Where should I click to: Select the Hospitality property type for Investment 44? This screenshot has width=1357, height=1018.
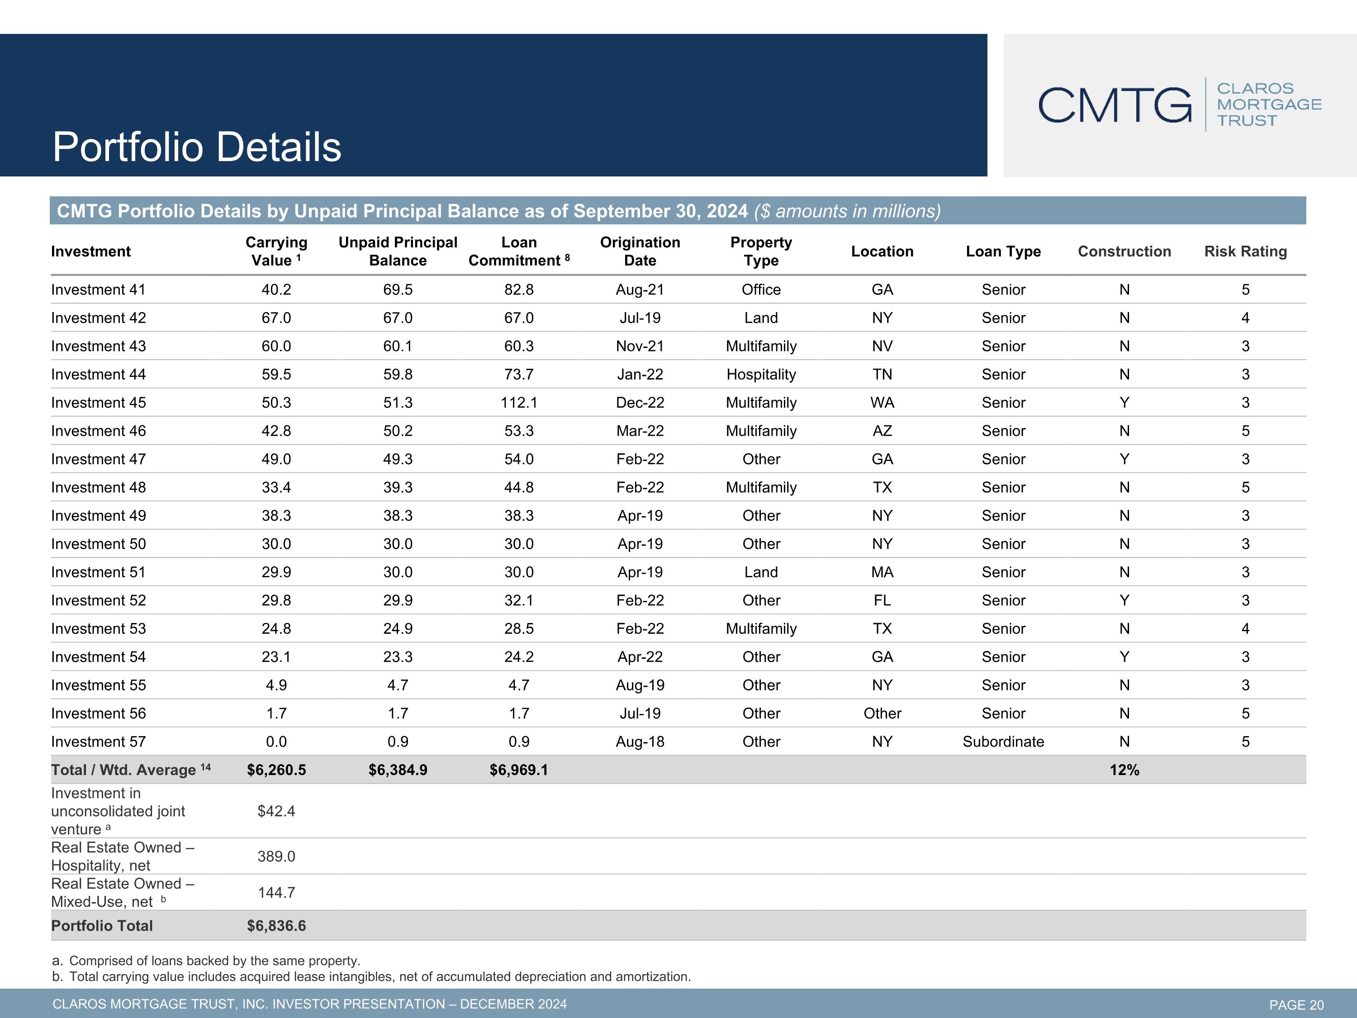(x=761, y=374)
